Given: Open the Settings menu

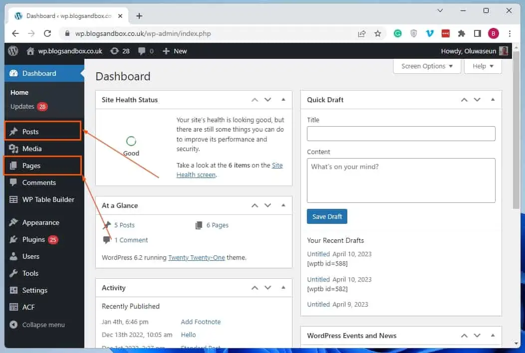Looking at the screenshot, I should tap(44, 291).
